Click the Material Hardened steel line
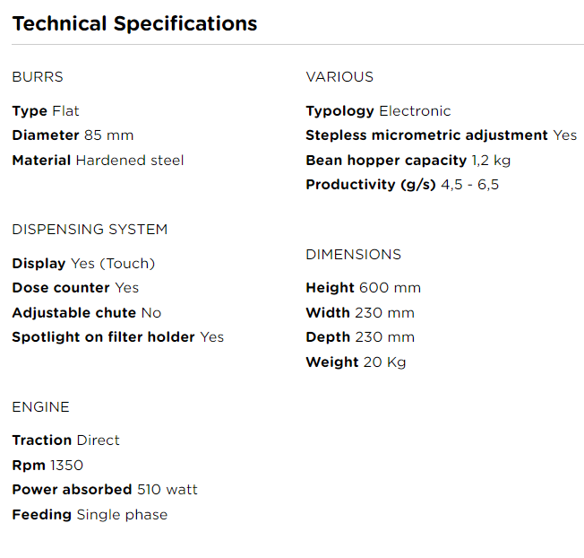The height and width of the screenshot is (558, 584). (98, 161)
